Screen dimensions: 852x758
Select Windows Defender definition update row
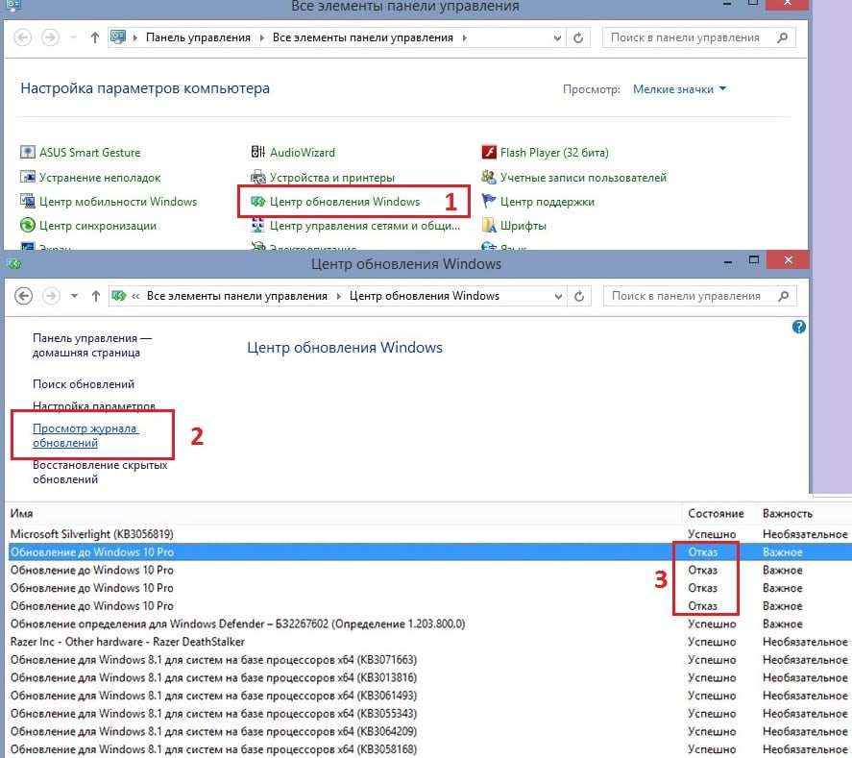(428, 624)
